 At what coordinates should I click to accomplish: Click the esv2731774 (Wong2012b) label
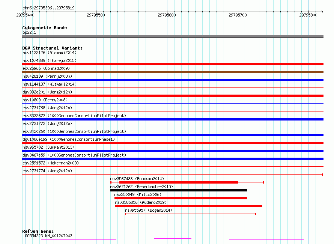(47, 171)
